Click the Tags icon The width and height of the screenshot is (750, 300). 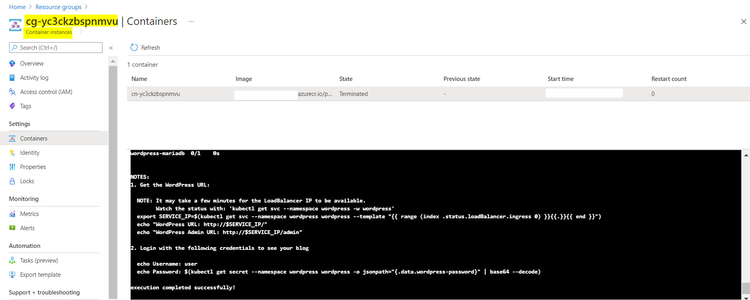(12, 106)
